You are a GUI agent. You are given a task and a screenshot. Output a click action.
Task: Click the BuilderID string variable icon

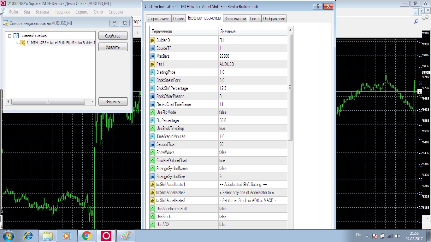152,40
